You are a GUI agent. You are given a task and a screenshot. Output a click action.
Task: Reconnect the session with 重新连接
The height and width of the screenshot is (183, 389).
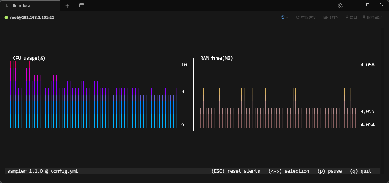tap(306, 18)
